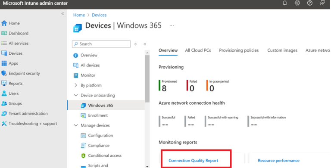
Task: Click the Users person icon
Action: click(x=4, y=93)
